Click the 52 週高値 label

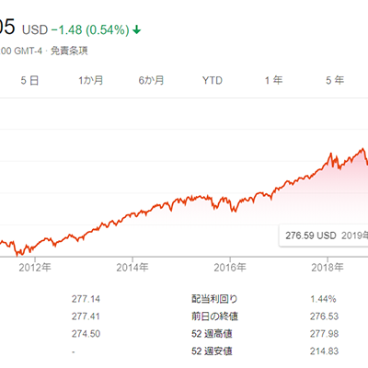(x=212, y=334)
